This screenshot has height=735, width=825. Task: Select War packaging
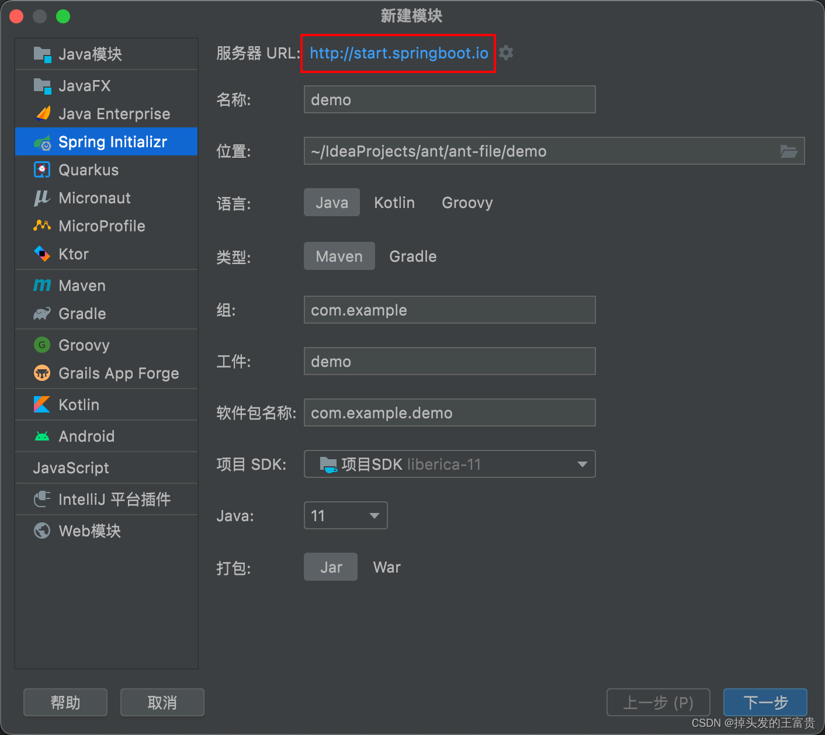coord(387,567)
